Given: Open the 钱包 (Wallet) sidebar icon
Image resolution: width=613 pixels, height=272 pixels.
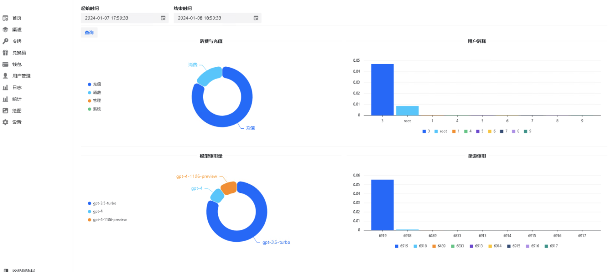Looking at the screenshot, I should (x=6, y=64).
